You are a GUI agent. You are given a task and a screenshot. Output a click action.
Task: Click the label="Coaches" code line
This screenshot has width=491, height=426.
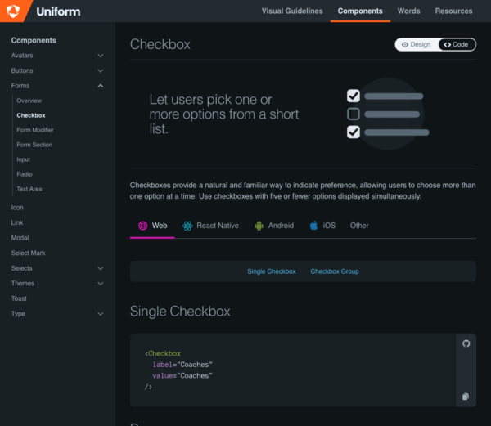click(x=182, y=365)
